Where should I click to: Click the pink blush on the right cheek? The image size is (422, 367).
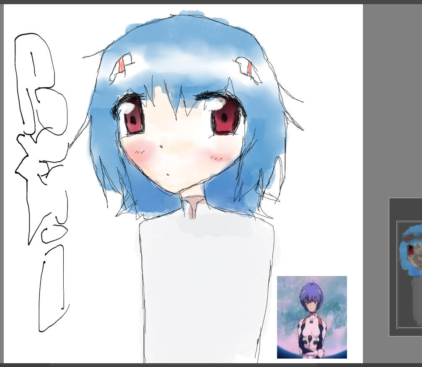(217, 155)
